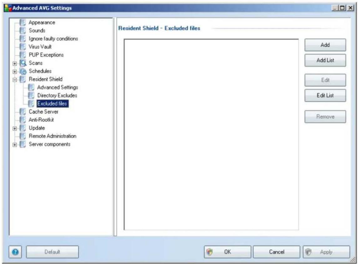The width and height of the screenshot is (358, 264).
Task: Expand the Schedules tree node
Action: (x=15, y=72)
